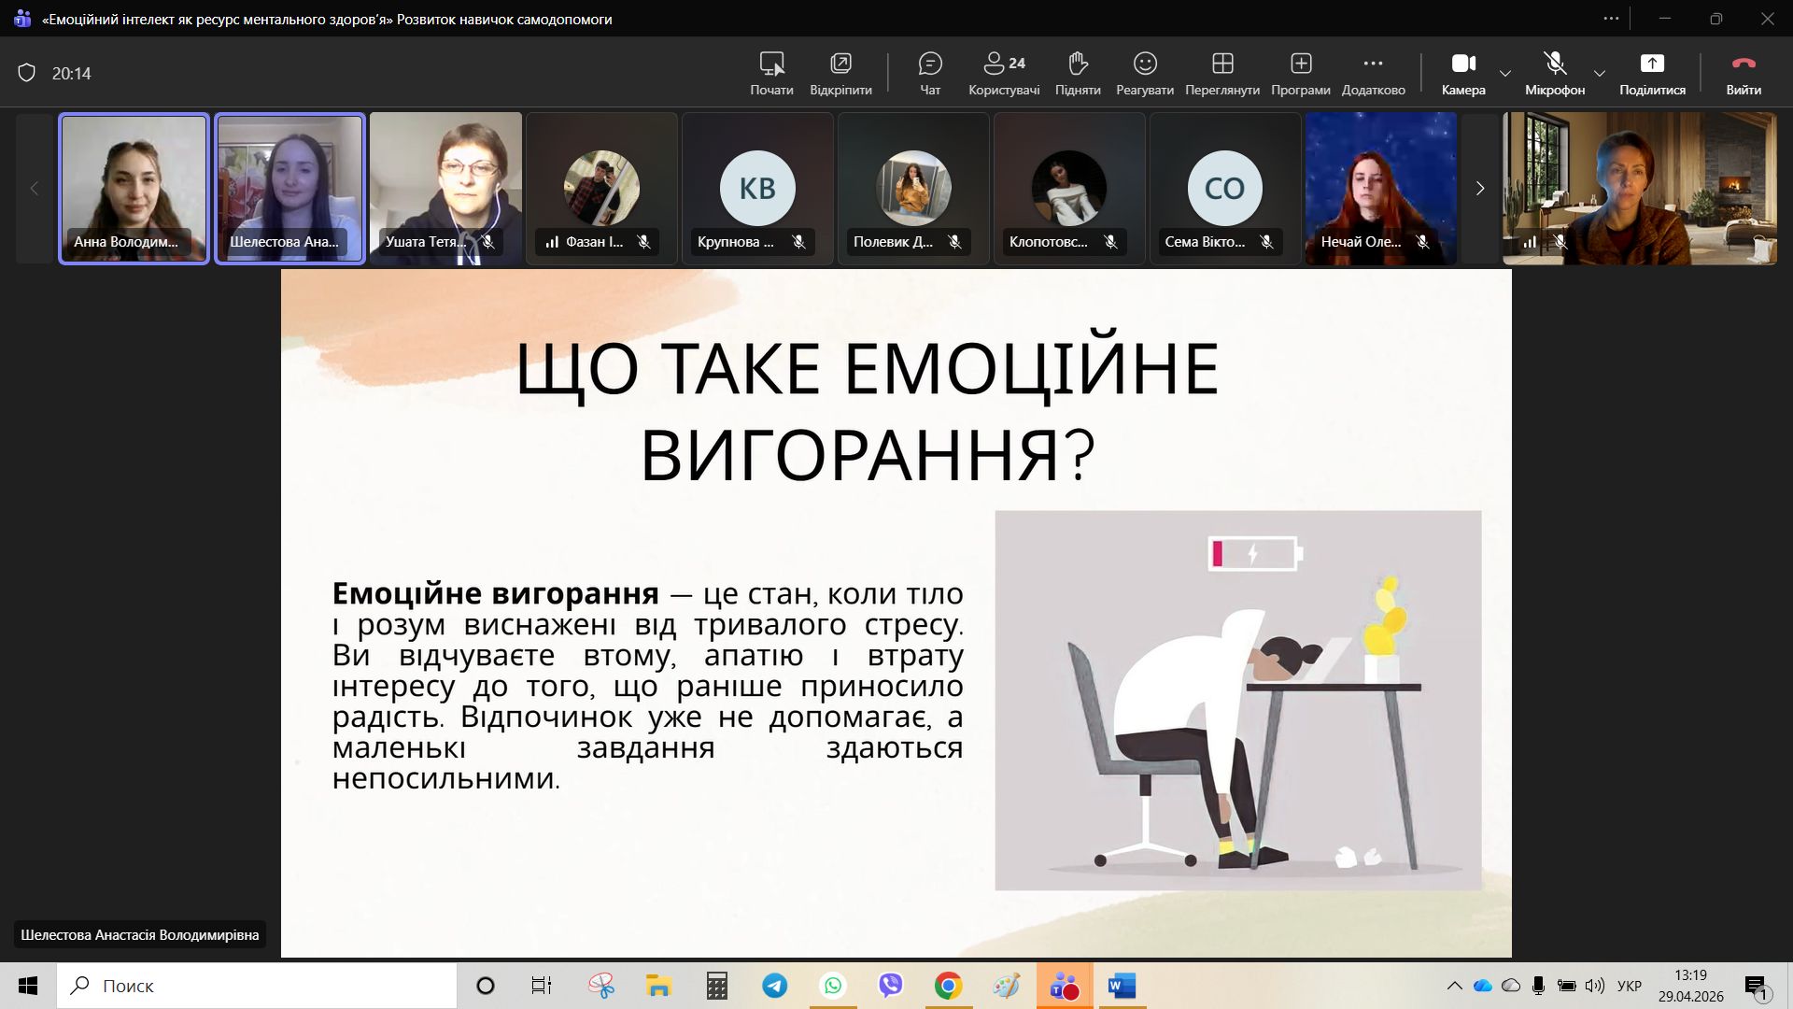Expand camera options dropdown arrow
Viewport: 1793px width, 1009px height.
click(x=1505, y=73)
